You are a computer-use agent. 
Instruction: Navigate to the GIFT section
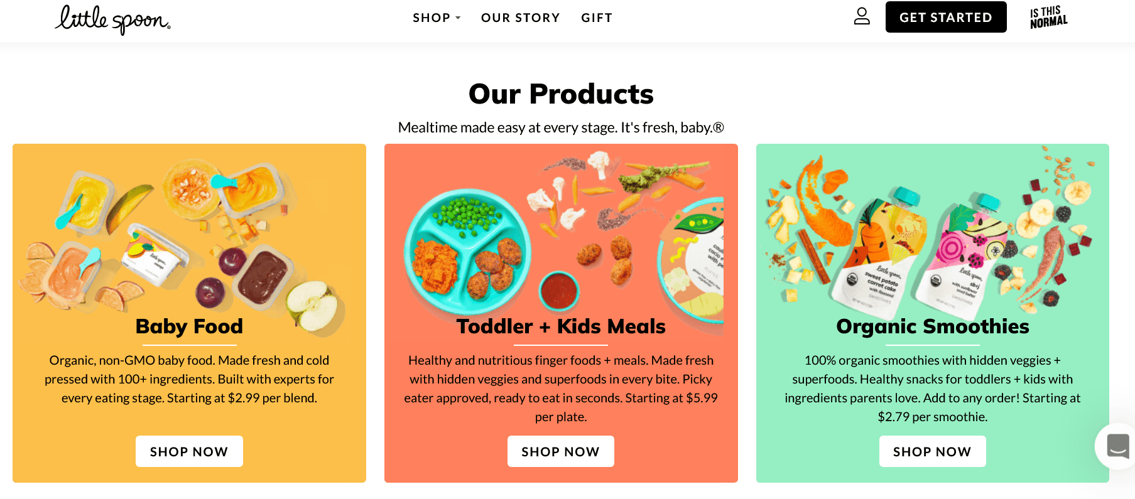click(596, 18)
